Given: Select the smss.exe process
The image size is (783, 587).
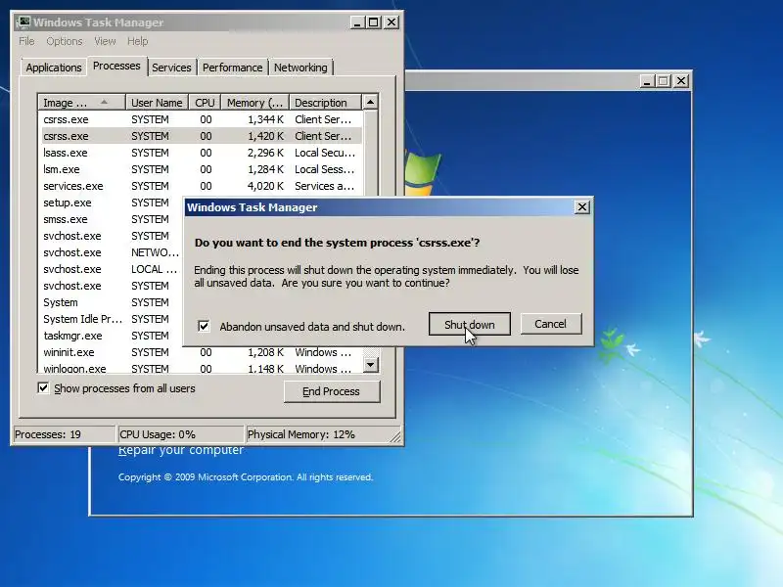Looking at the screenshot, I should [112, 219].
